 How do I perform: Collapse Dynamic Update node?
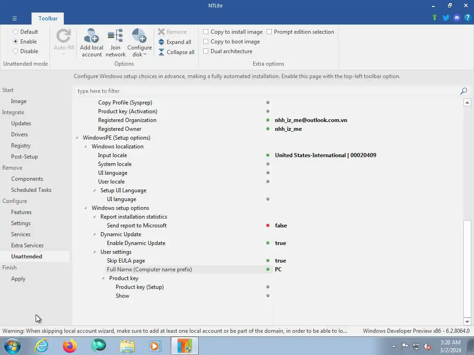tap(94, 234)
